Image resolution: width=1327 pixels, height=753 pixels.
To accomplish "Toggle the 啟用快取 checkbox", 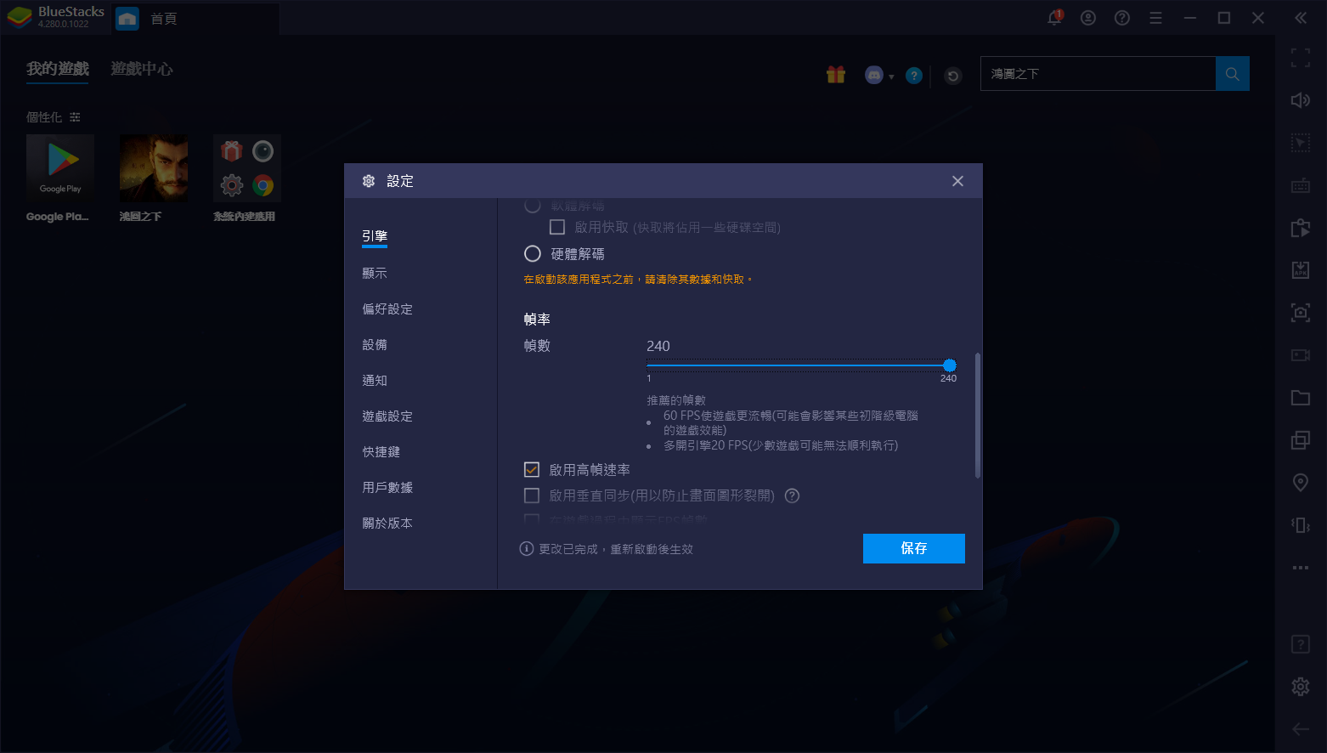I will 557,227.
